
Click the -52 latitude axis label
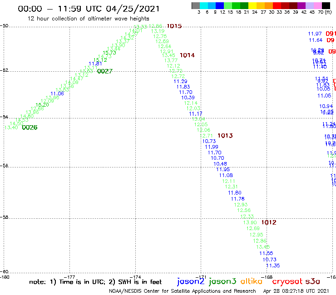(x=4, y=70)
